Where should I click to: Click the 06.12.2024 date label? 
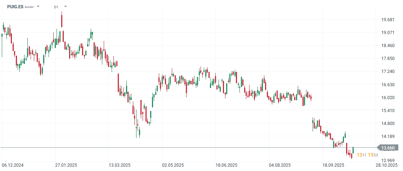tap(13, 165)
